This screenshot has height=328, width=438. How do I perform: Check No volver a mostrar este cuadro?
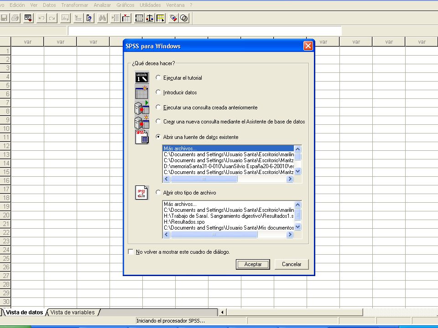point(130,251)
